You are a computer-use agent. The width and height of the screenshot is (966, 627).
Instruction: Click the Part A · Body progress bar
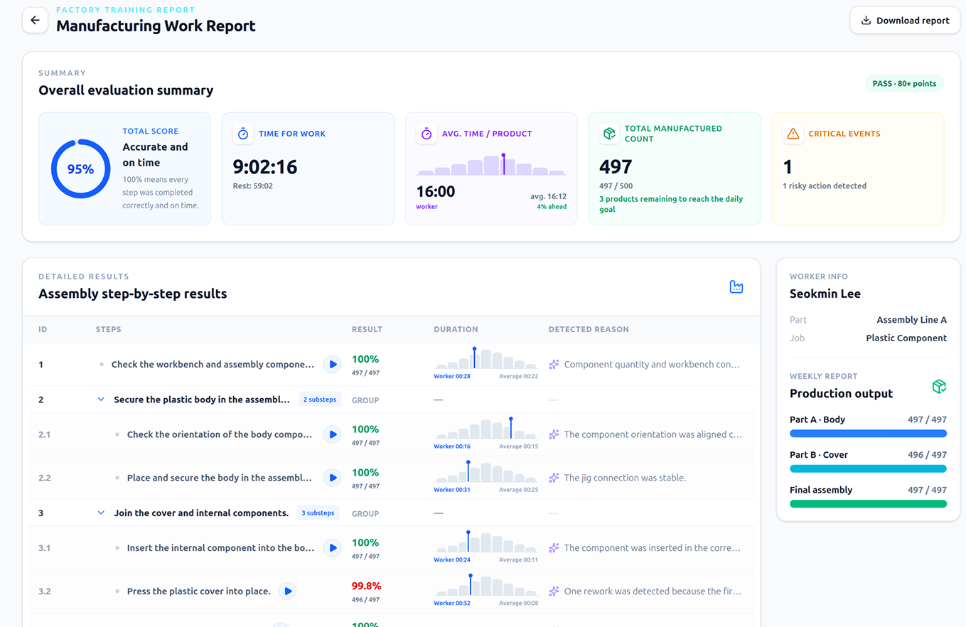[x=868, y=433]
